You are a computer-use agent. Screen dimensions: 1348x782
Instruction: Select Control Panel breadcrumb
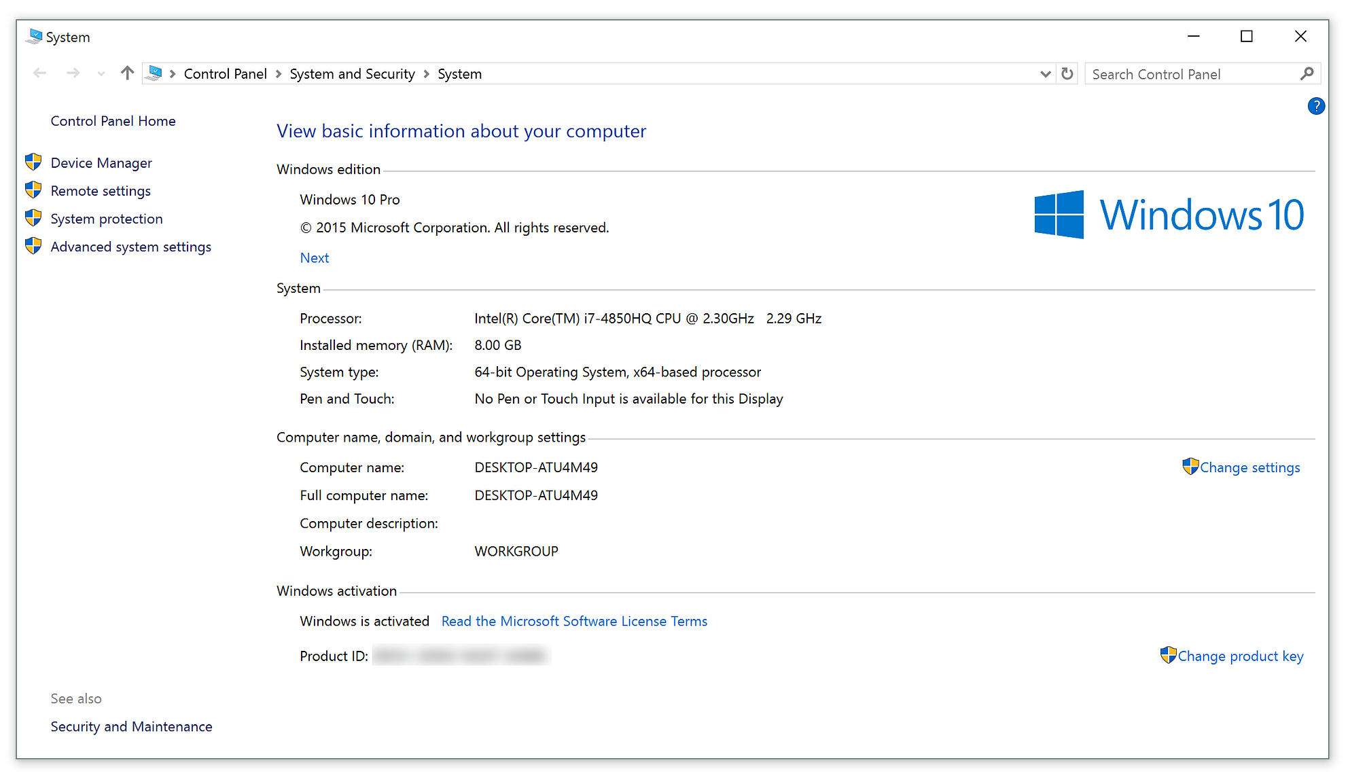point(225,74)
